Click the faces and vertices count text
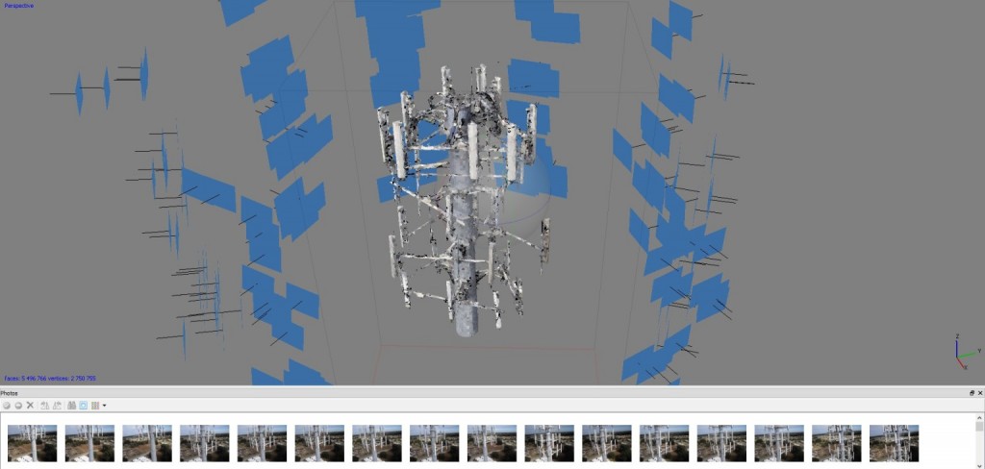 [x=50, y=379]
